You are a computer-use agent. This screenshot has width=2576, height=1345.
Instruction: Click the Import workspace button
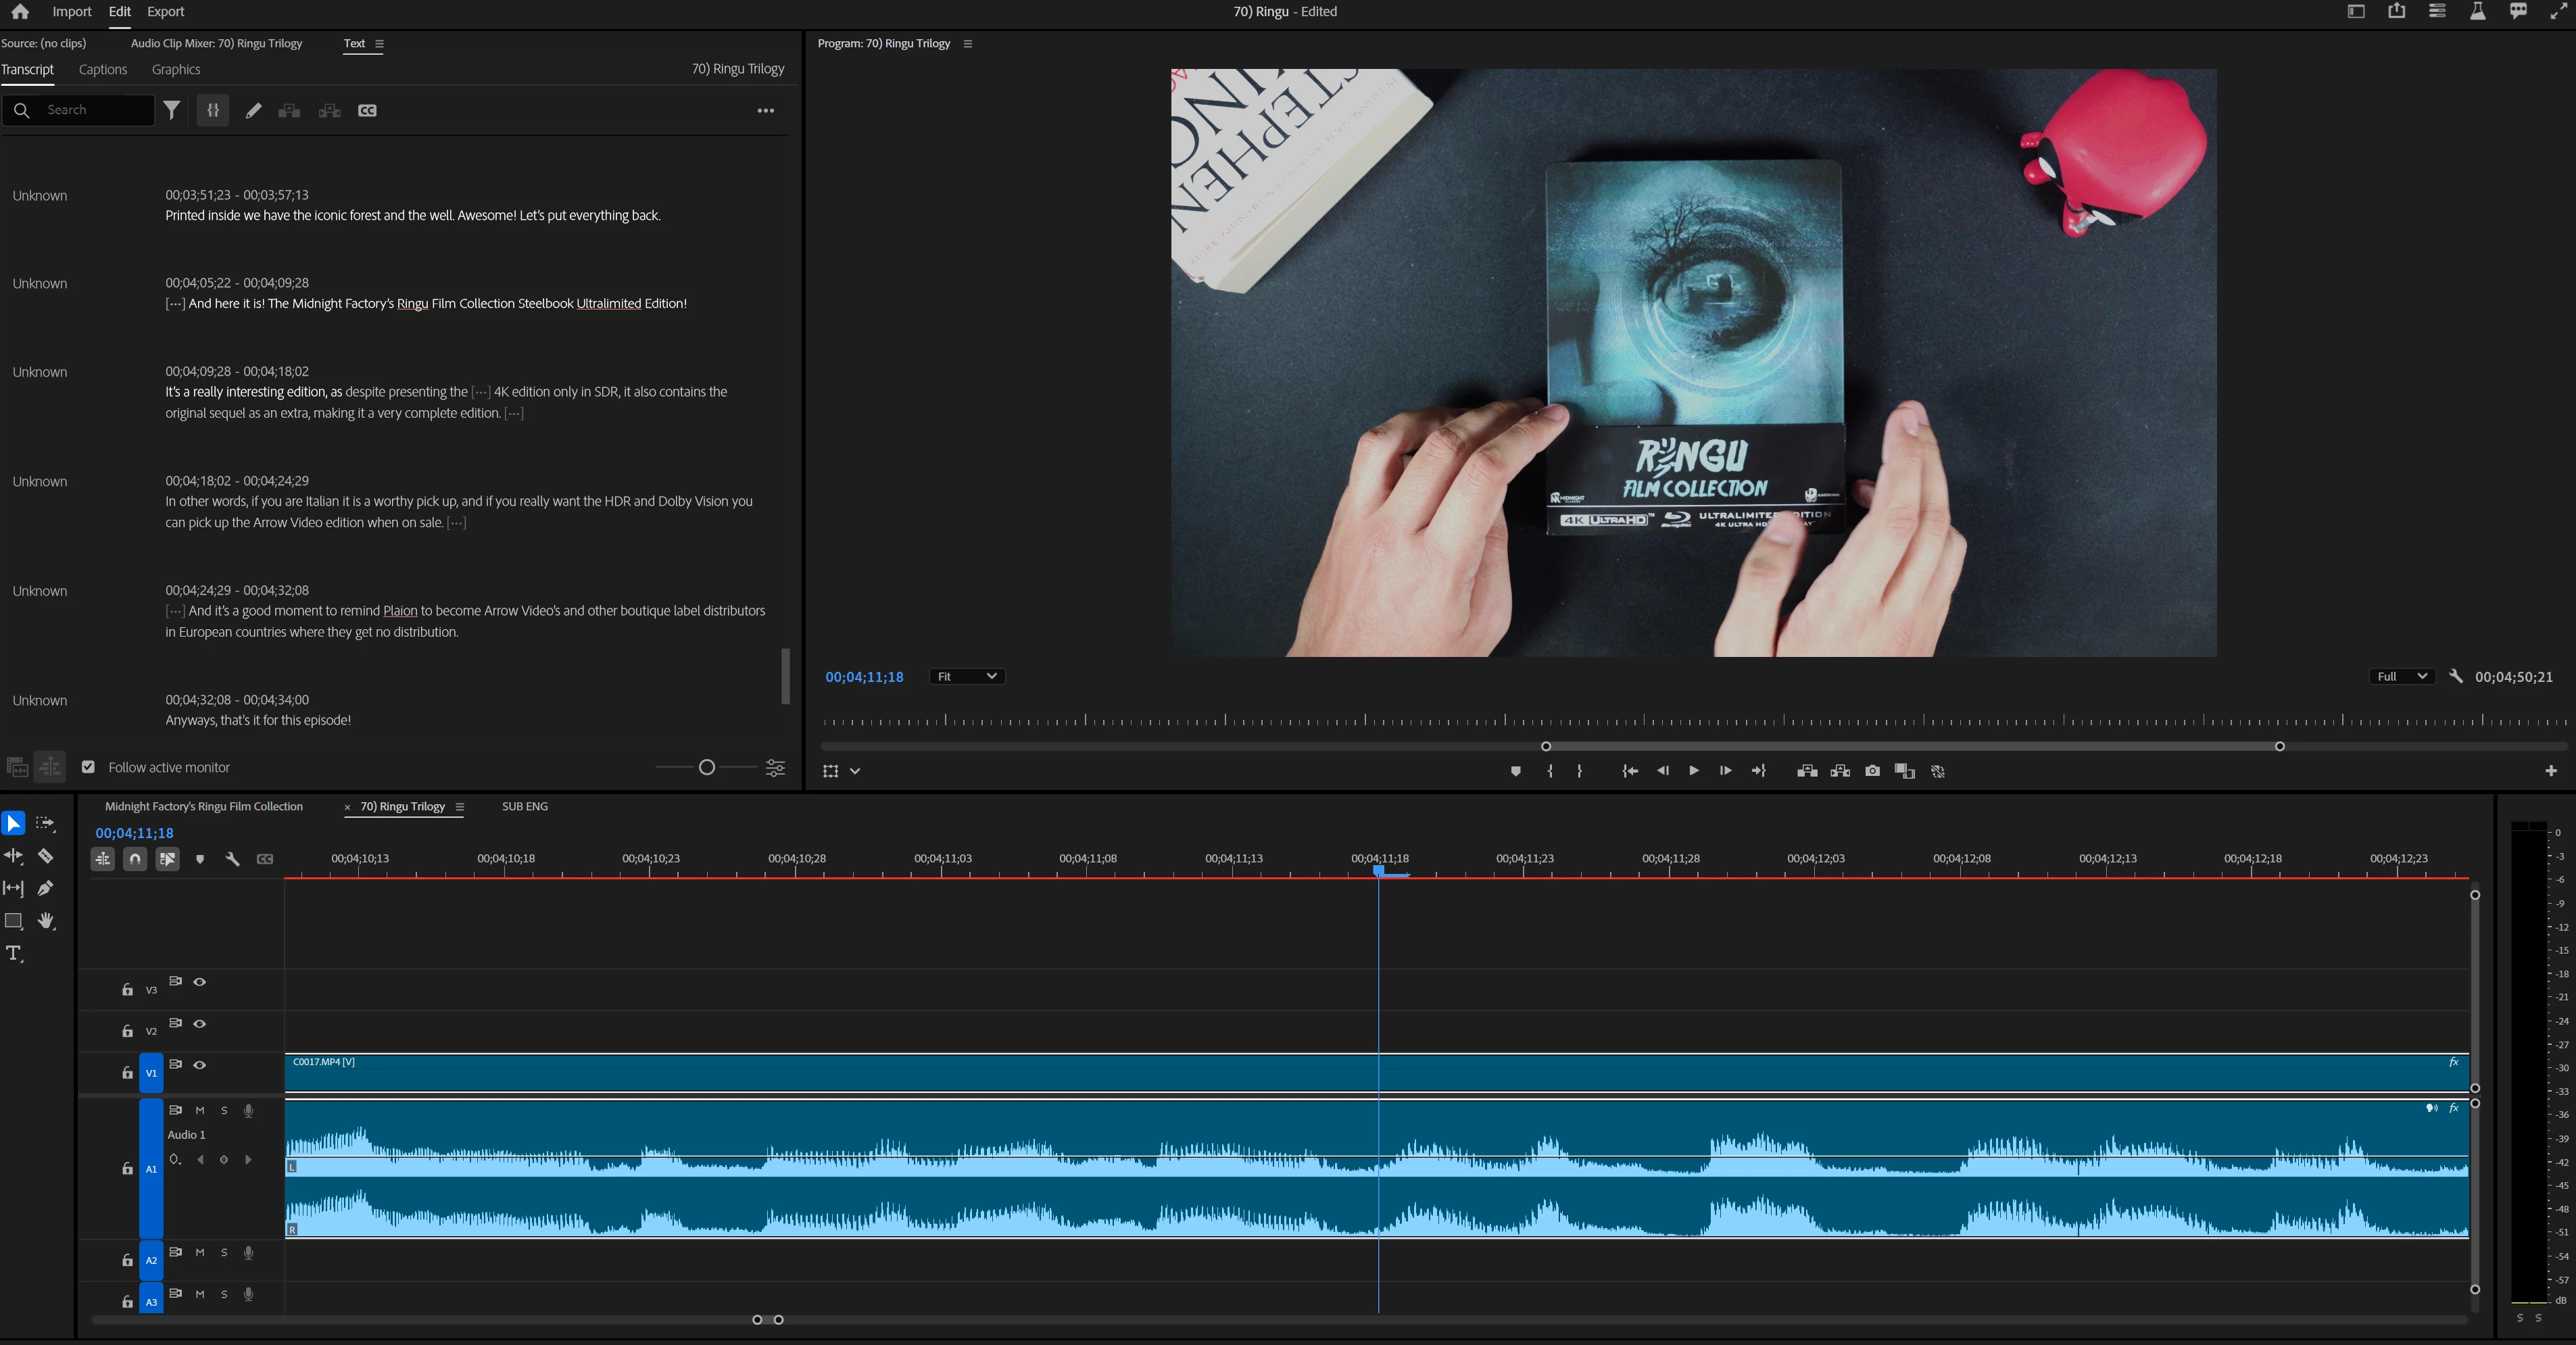[x=71, y=12]
